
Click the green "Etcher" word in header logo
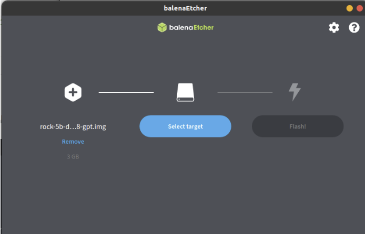pyautogui.click(x=204, y=28)
